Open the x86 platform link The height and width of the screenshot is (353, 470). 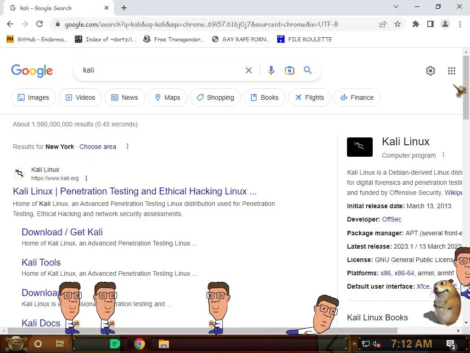[386, 273]
